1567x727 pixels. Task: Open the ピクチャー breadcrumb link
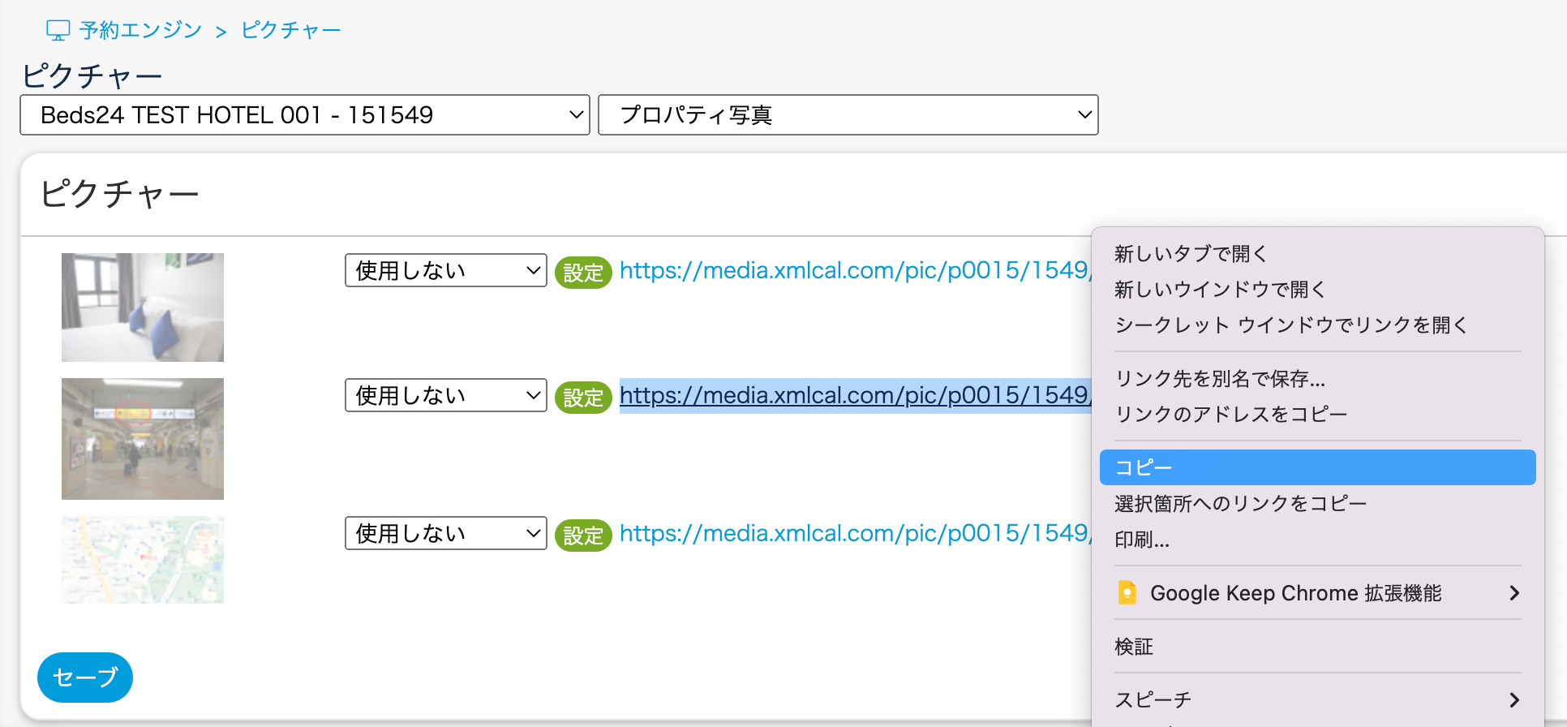290,31
